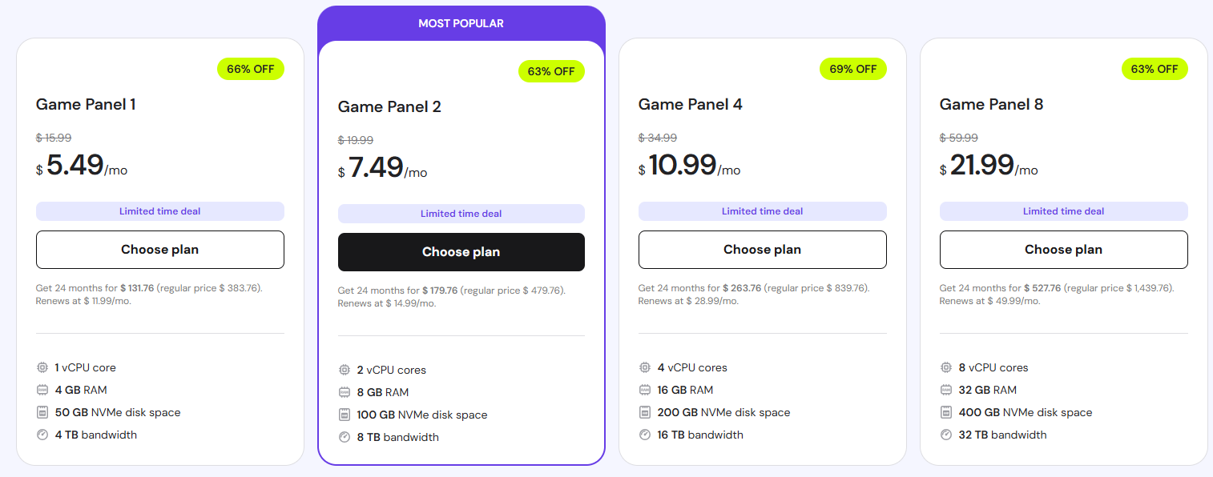Choose the Game Panel 8 plan
Image resolution: width=1213 pixels, height=477 pixels.
coord(1064,250)
